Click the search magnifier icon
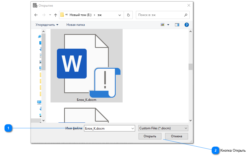 click(186, 15)
